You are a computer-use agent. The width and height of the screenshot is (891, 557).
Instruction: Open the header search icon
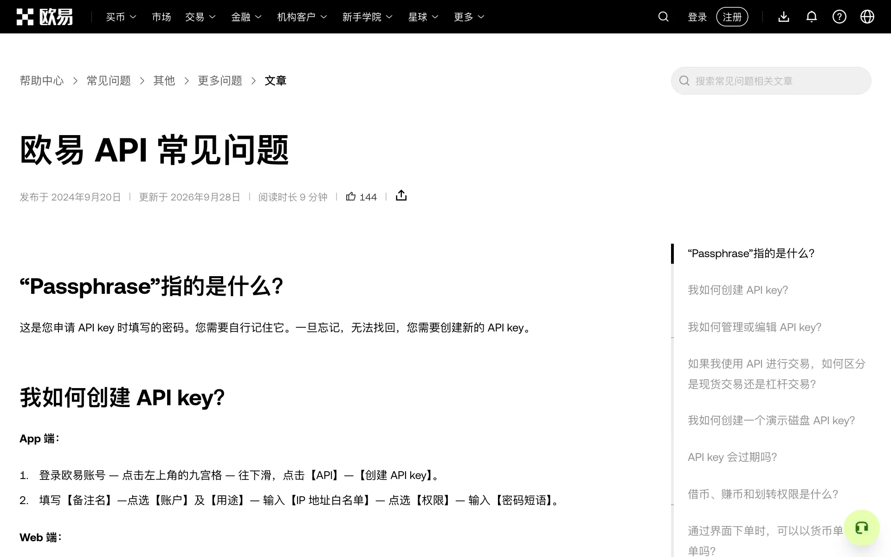(664, 17)
